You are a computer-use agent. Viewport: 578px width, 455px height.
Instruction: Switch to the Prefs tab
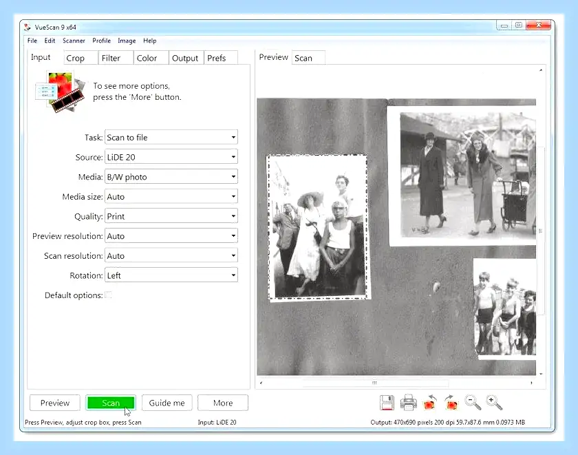pyautogui.click(x=221, y=58)
